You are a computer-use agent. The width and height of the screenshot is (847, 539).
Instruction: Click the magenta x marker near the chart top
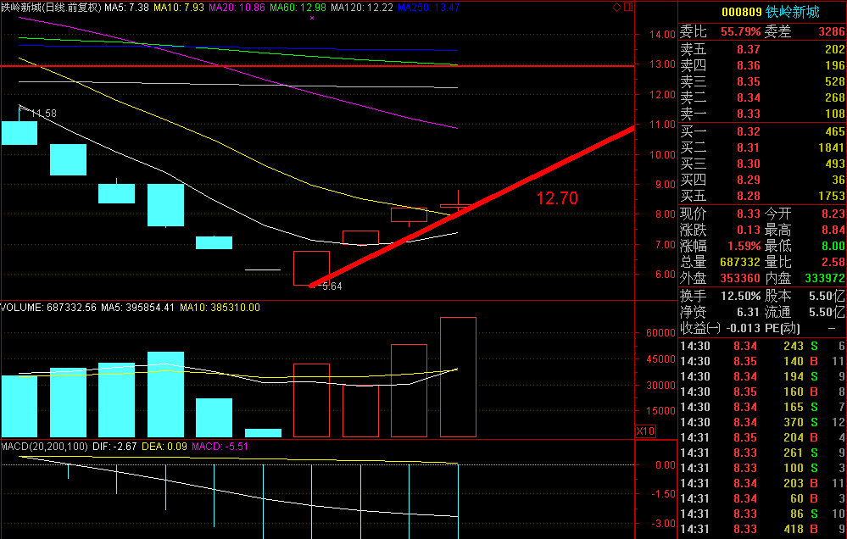tap(312, 18)
